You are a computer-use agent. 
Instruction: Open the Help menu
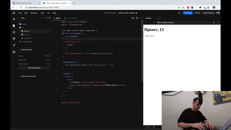[x=55, y=13]
